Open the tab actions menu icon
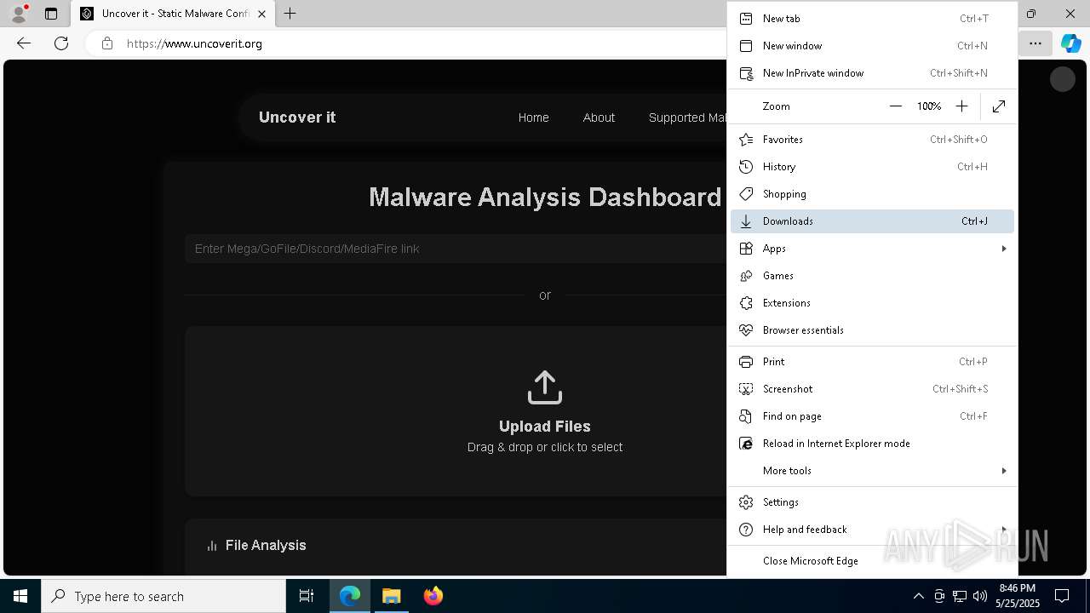This screenshot has height=613, width=1090. (x=51, y=14)
